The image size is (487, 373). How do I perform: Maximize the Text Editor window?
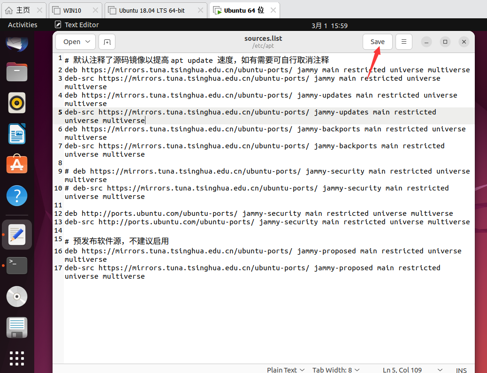pos(445,42)
